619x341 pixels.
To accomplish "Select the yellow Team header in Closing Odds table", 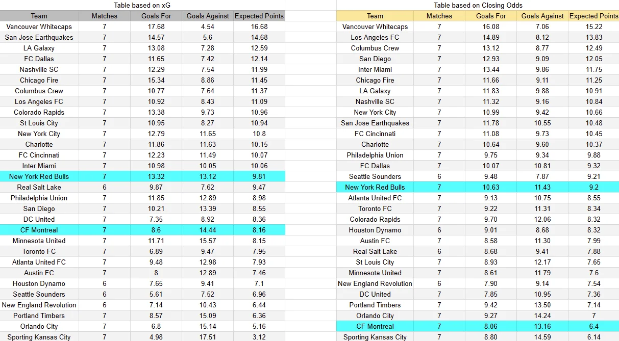I will pyautogui.click(x=375, y=16).
